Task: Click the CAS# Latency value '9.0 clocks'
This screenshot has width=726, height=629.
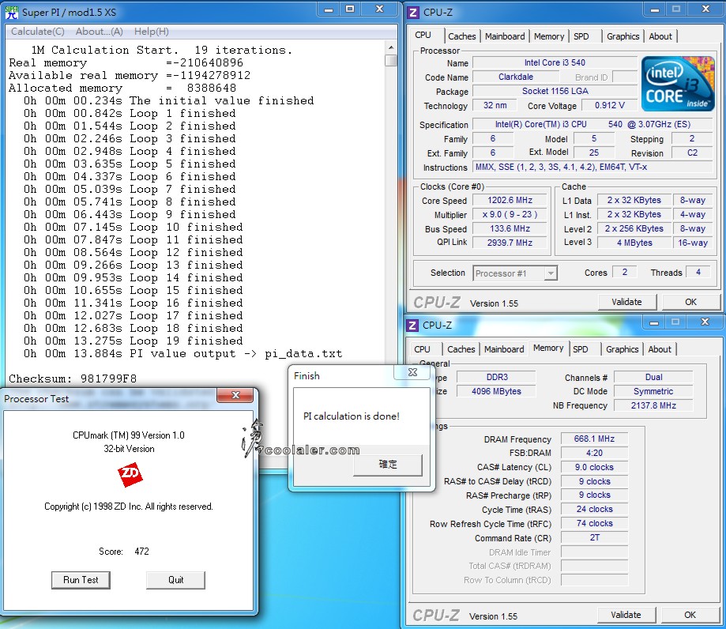Action: coord(594,467)
